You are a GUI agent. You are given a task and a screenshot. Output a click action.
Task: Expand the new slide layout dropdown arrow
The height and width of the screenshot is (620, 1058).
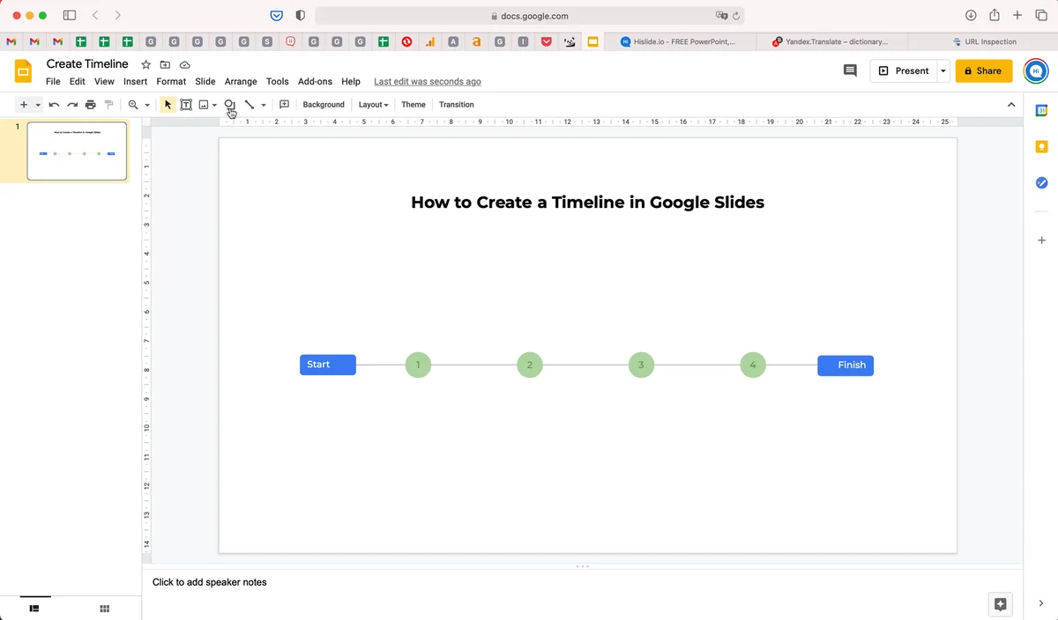coord(38,105)
